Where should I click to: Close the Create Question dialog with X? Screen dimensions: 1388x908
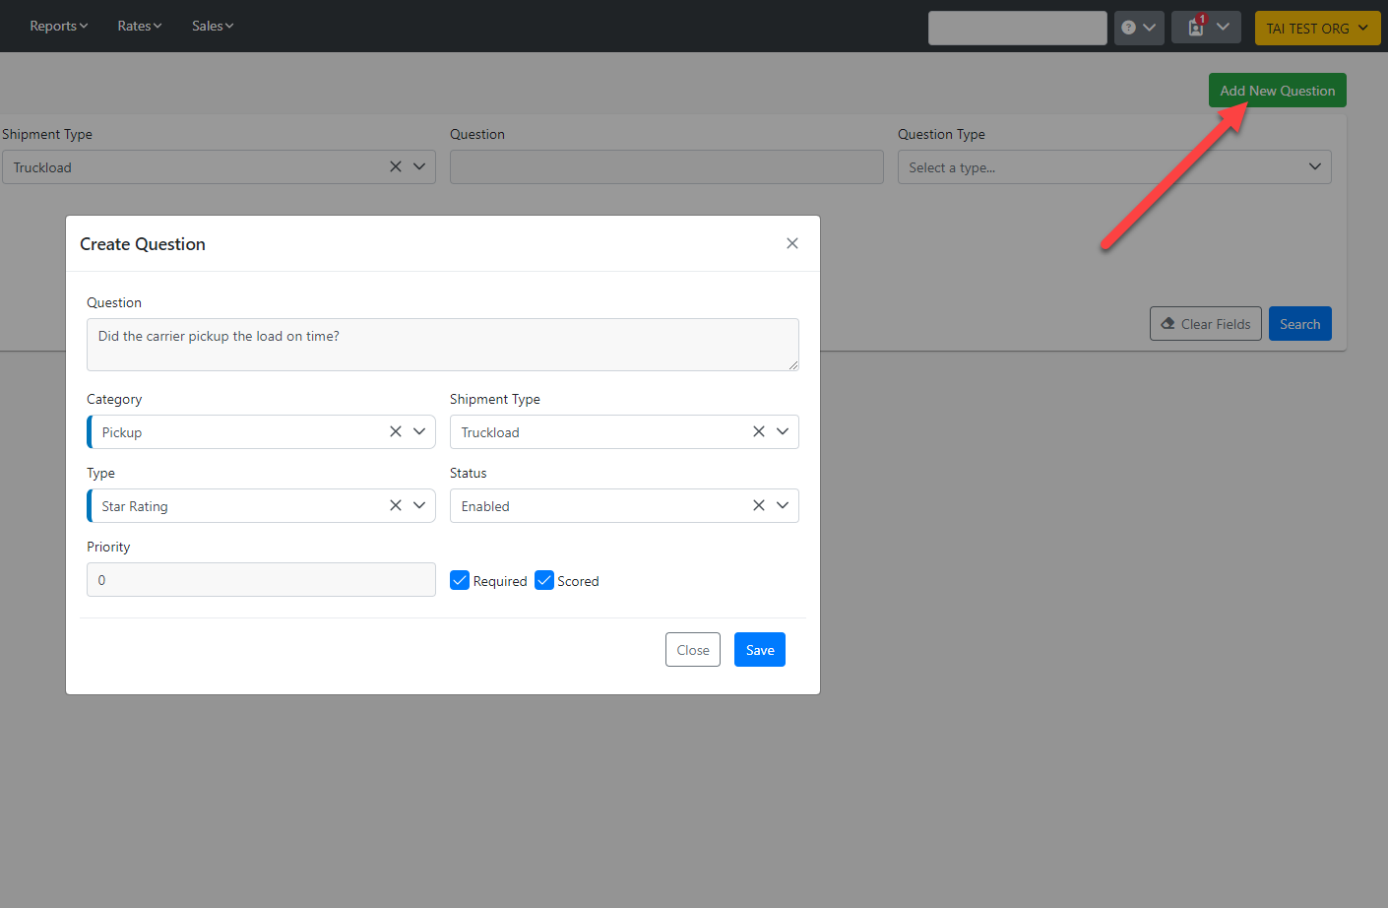tap(791, 243)
